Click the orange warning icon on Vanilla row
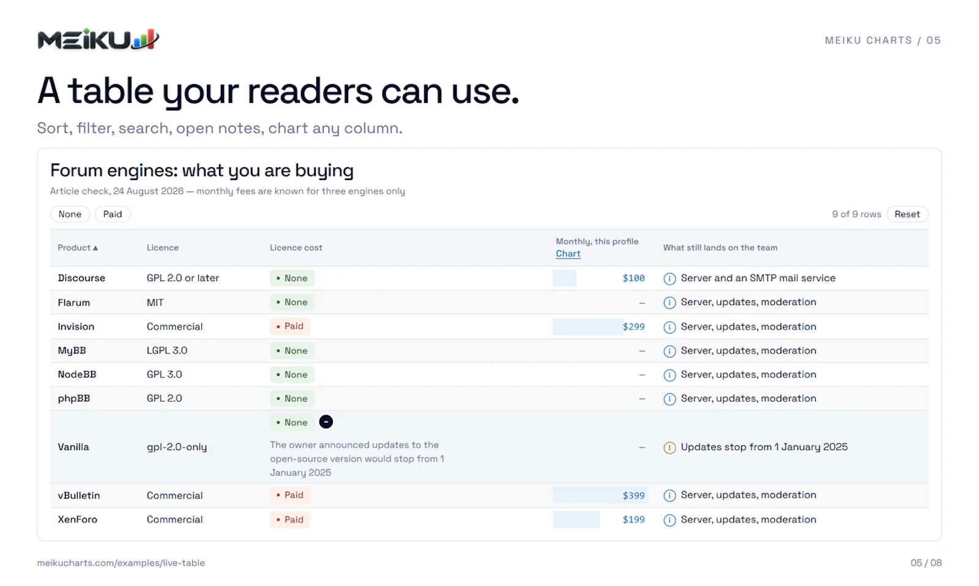Image resolution: width=979 pixels, height=586 pixels. [669, 448]
